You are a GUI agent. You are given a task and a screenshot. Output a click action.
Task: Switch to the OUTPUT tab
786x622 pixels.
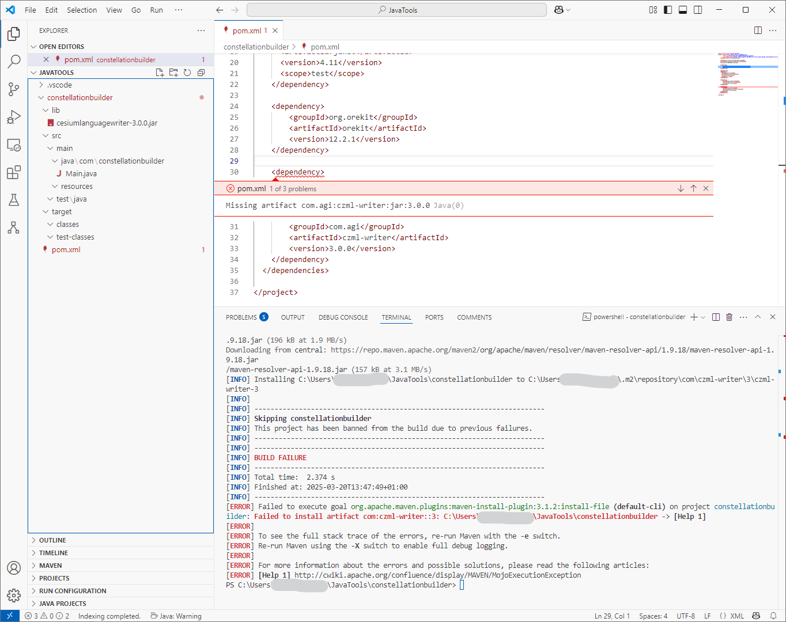293,317
